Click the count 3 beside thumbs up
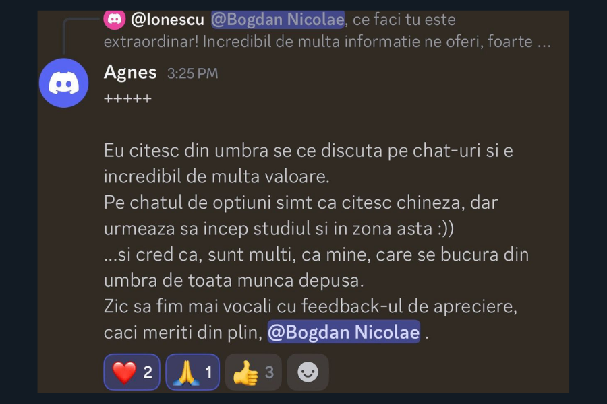The width and height of the screenshot is (607, 404). [269, 372]
